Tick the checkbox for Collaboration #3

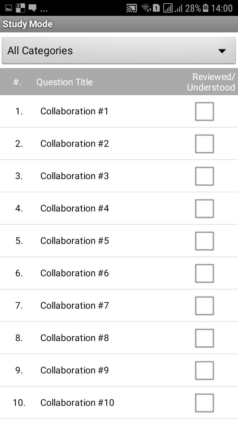(204, 176)
